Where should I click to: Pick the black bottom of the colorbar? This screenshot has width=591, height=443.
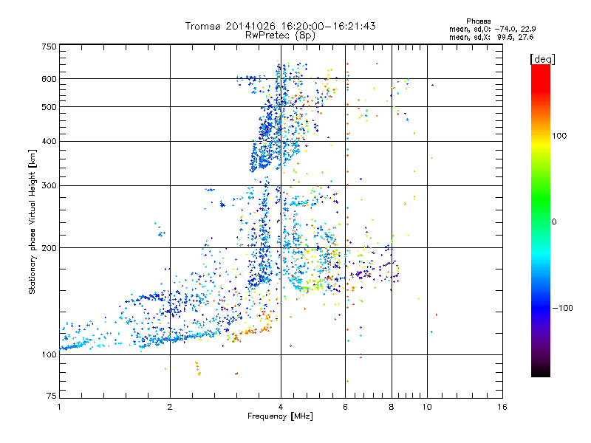coord(541,371)
